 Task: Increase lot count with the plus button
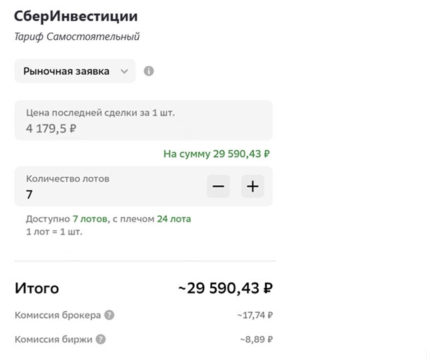click(253, 187)
